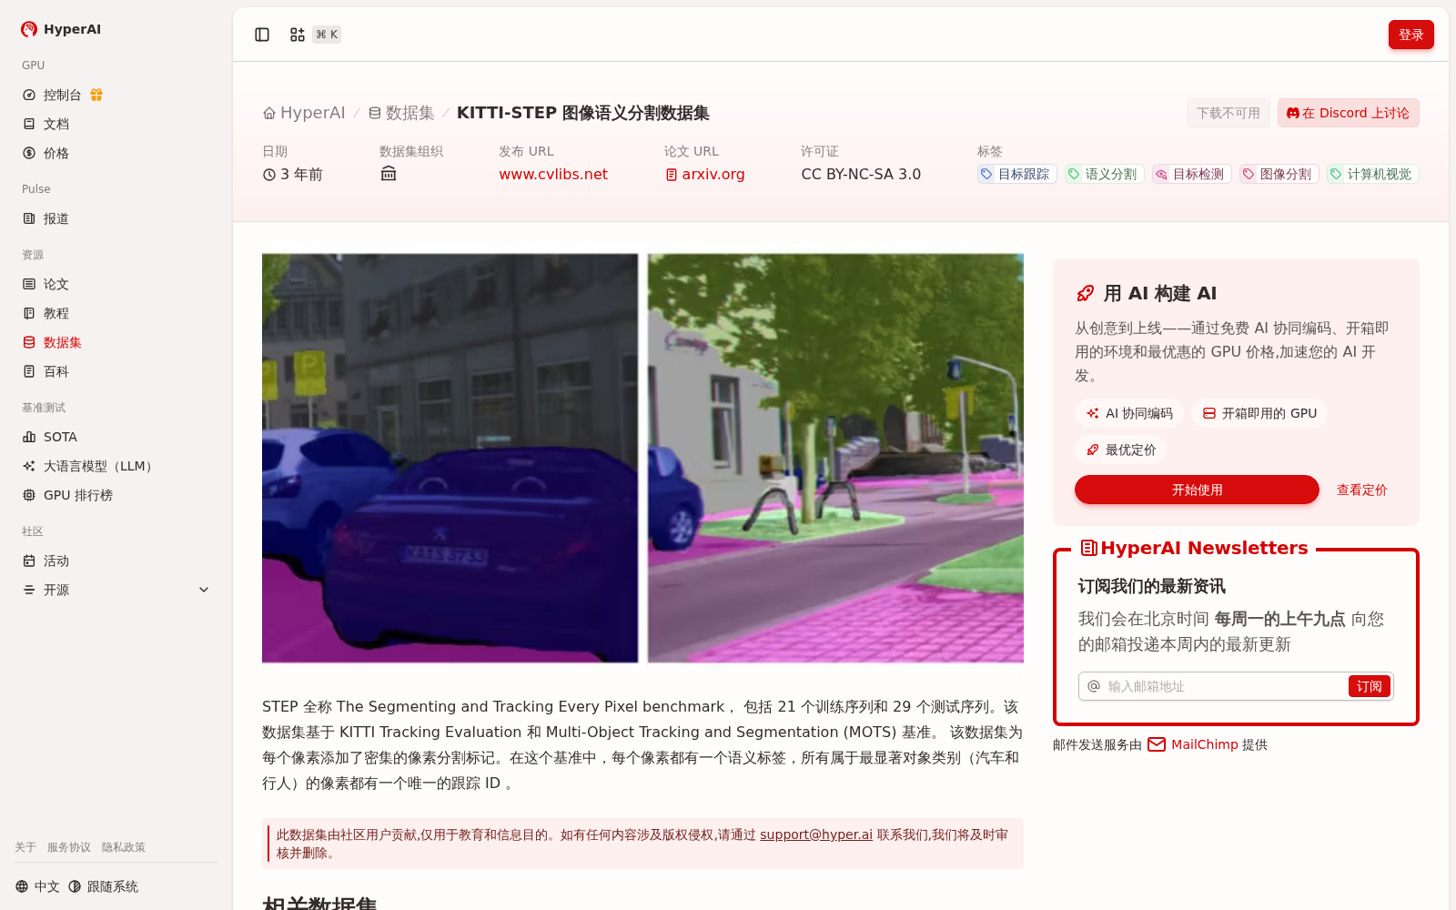1456x910 pixels.
Task: Select the 语义分割 tag
Action: tap(1104, 174)
